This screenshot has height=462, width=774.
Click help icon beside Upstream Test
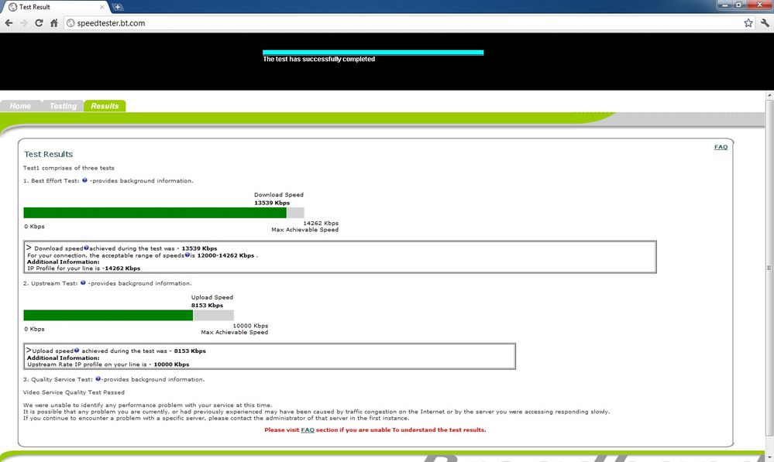[83, 283]
